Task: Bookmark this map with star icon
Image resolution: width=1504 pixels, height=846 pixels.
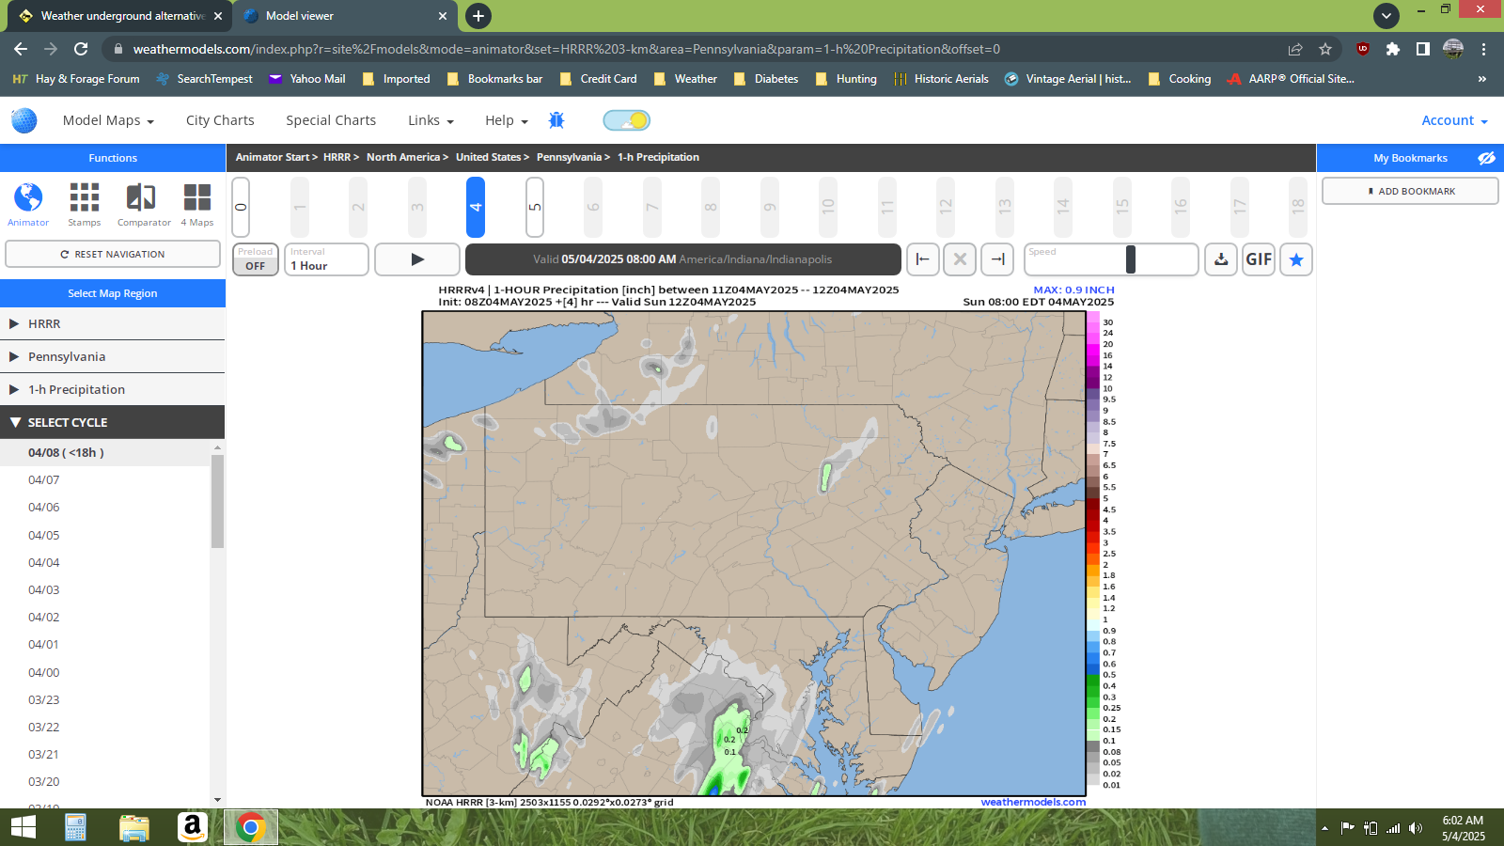Action: pos(1296,259)
